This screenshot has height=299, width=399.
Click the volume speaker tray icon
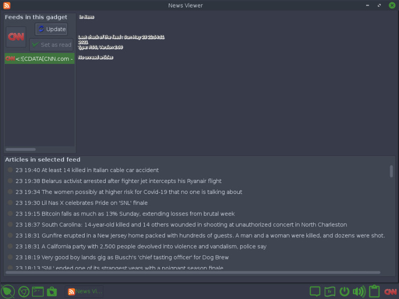pyautogui.click(x=359, y=292)
